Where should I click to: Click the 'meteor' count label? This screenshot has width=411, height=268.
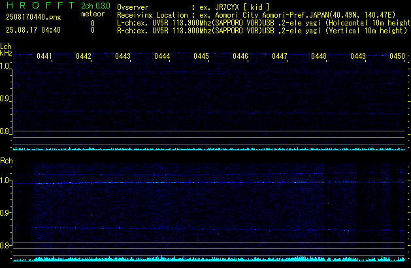93,14
